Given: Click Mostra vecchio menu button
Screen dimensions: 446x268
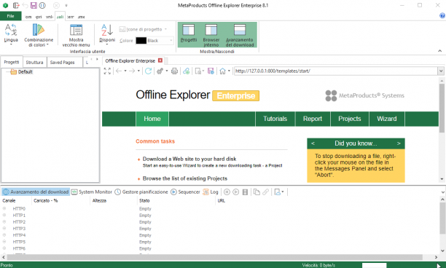Looking at the screenshot, I should 76,35.
